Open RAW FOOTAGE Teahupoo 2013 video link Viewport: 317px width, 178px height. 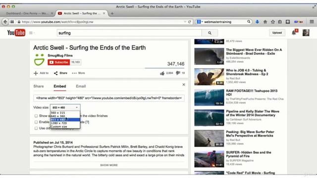pyautogui.click(x=252, y=92)
